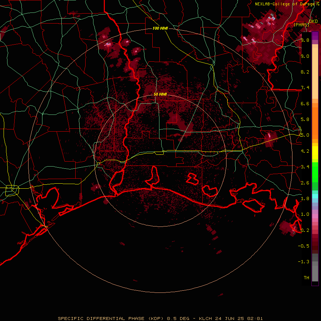This screenshot has height=321, width=321.
Task: Click the 1.0 value on the color scale
Action: pos(305,214)
